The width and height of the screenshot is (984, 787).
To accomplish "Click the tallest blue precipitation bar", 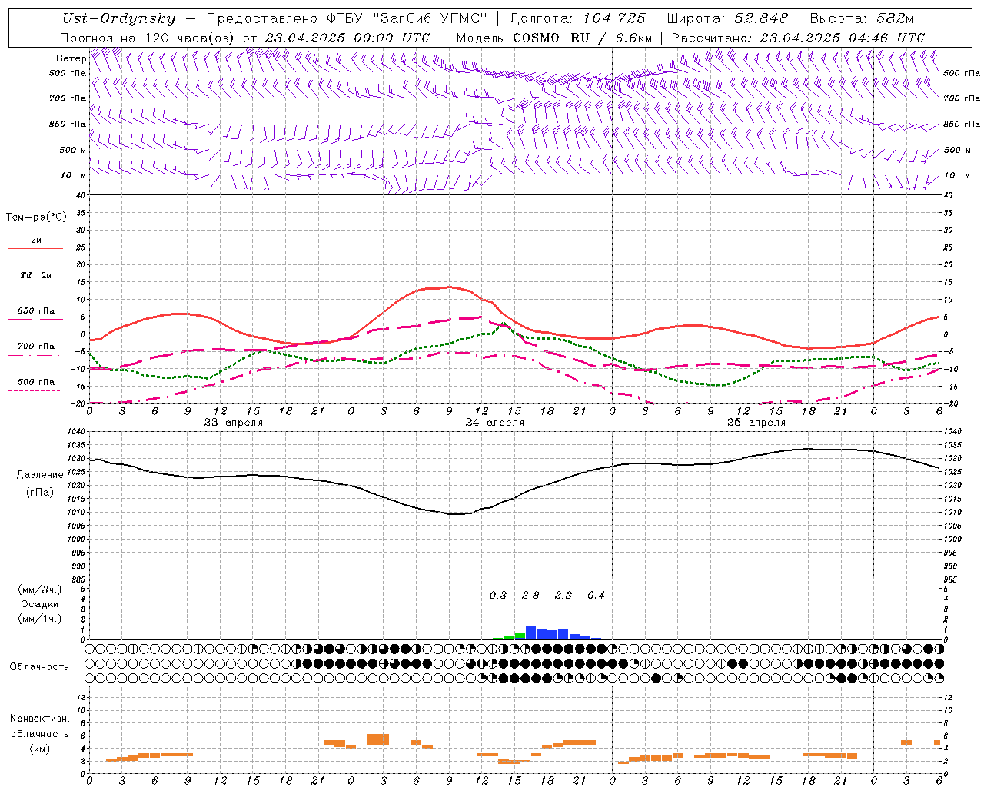I will tap(530, 633).
